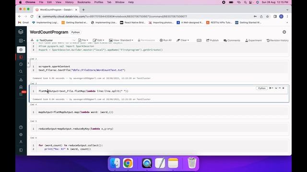This screenshot has width=307, height=172.
Task: Open the Databricks logo home icon
Action: (21, 32)
